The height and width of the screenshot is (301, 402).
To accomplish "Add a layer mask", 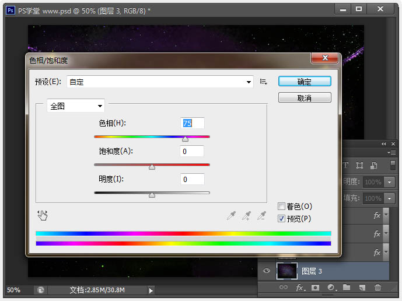I will point(315,288).
